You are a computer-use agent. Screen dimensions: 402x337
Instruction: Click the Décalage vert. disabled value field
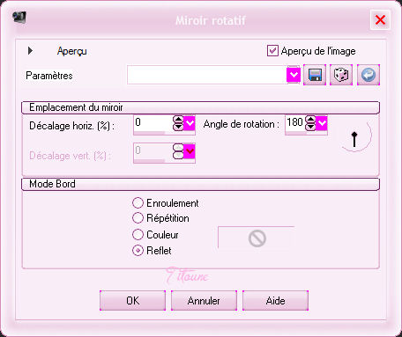(x=153, y=151)
